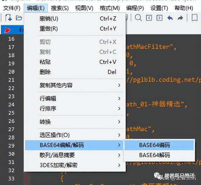
Task: Click the find next arrow icon
Action: [160, 18]
